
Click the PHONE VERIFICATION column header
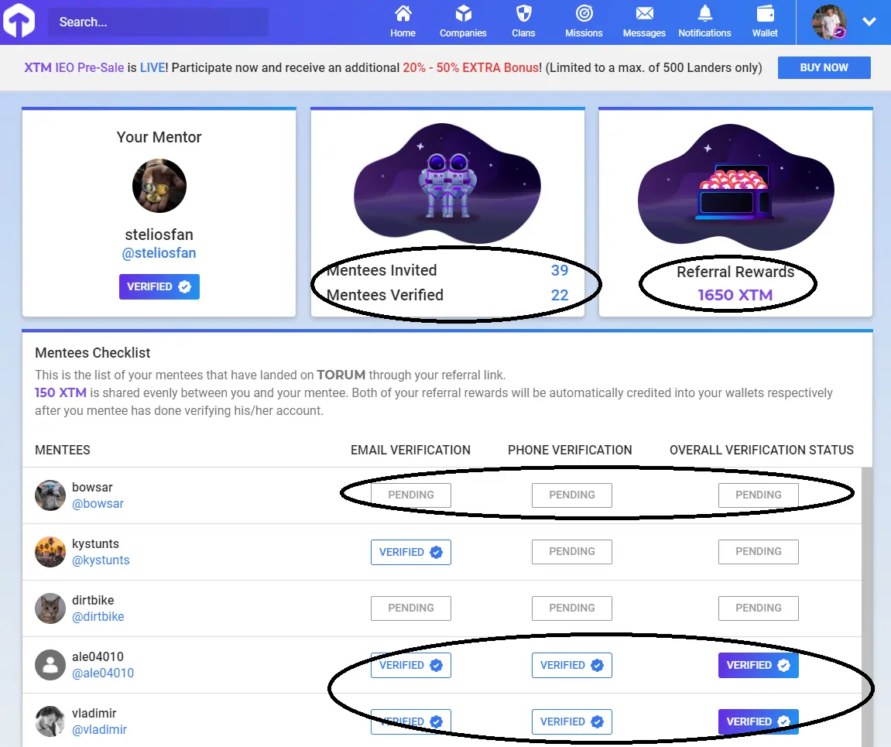[570, 450]
